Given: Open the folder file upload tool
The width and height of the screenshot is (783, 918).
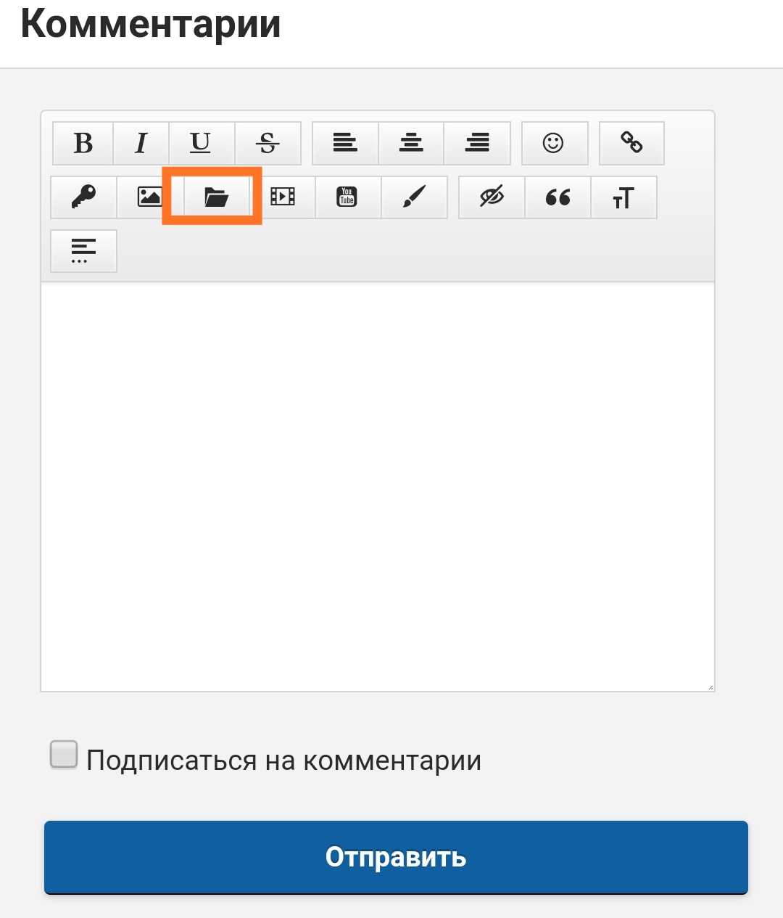Looking at the screenshot, I should pos(216,197).
